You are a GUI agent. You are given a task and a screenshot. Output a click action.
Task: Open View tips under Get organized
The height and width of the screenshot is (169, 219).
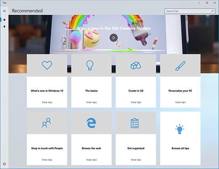(136, 160)
